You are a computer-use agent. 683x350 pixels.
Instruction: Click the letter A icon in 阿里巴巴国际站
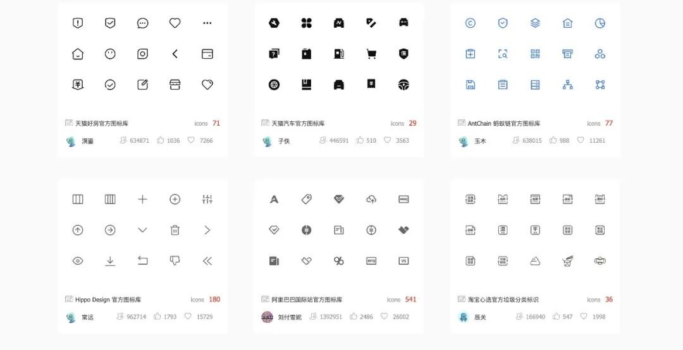[274, 200]
